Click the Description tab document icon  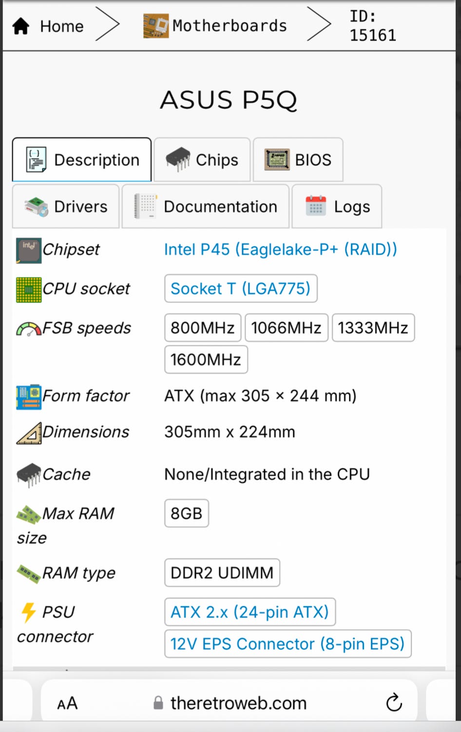[36, 159]
